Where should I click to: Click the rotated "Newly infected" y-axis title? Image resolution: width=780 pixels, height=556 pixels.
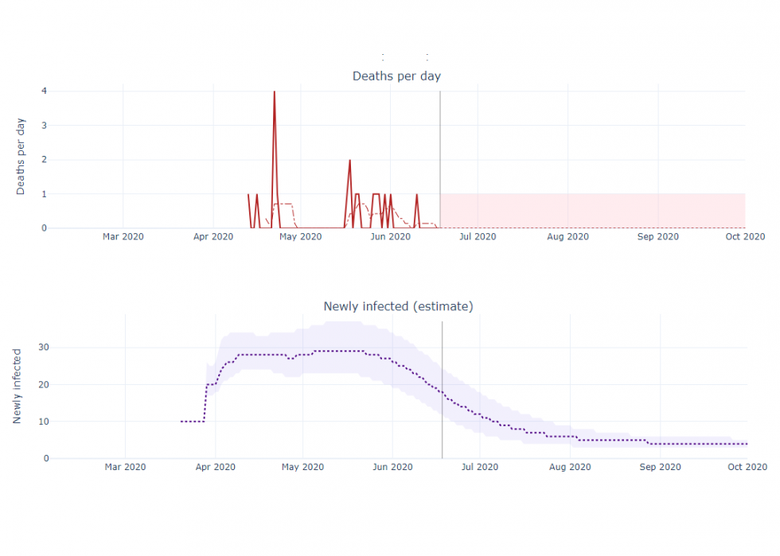point(17,386)
